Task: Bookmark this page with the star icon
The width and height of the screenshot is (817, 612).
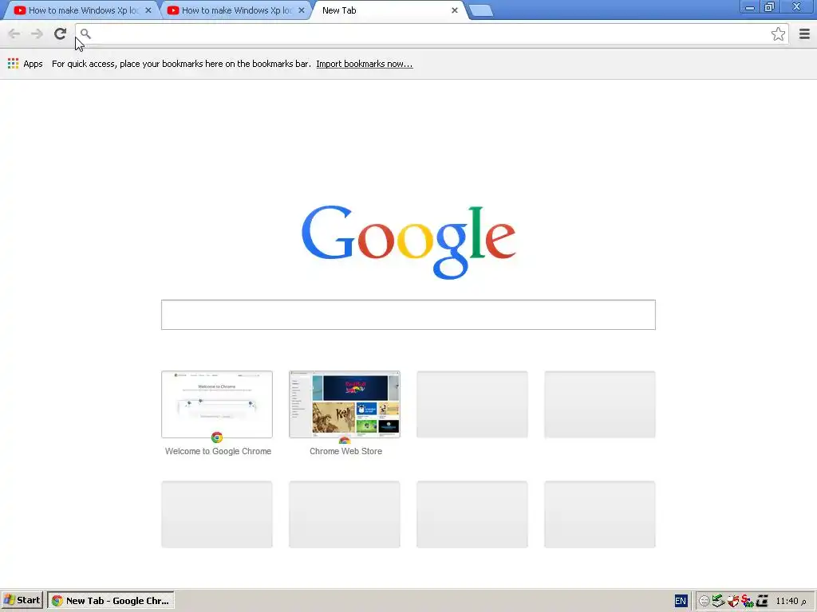Action: point(778,33)
